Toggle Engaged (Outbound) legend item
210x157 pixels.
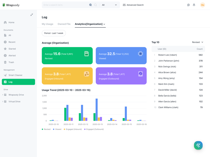pos(94,129)
